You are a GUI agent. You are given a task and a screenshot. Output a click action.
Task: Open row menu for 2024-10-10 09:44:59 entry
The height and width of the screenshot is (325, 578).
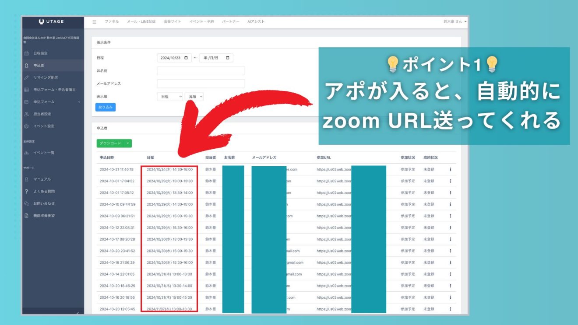point(450,204)
